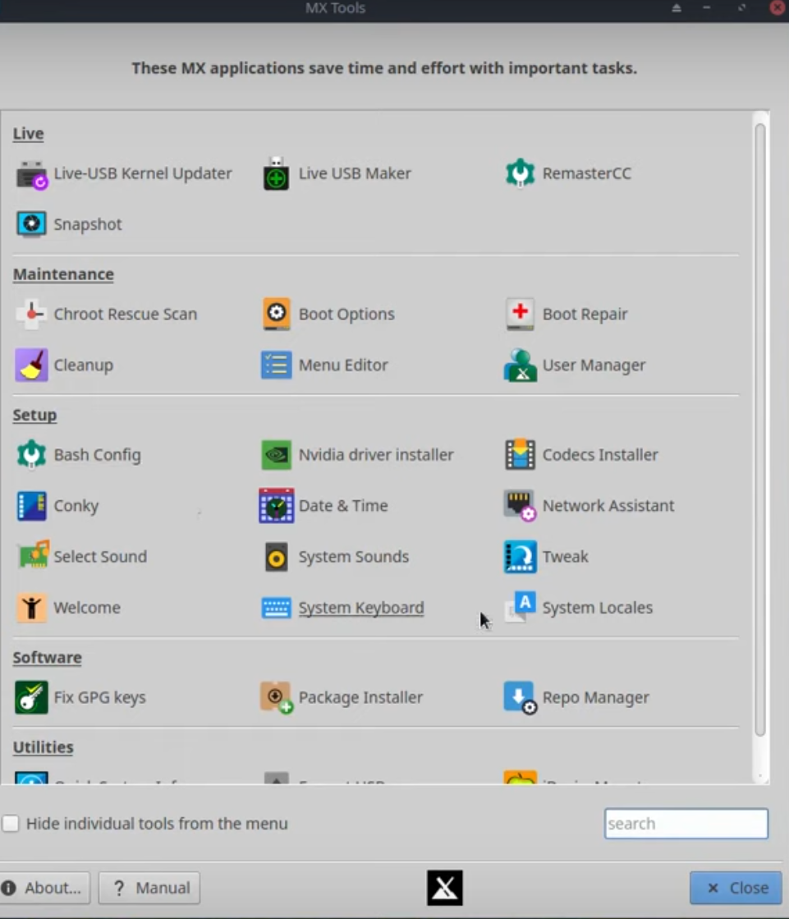Viewport: 789px width, 919px height.
Task: Open the RemasterCC gear icon
Action: click(521, 173)
